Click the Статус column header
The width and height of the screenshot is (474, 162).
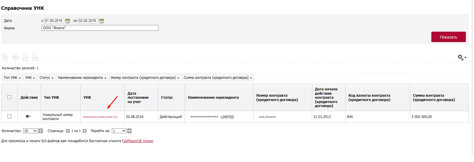pos(171,98)
